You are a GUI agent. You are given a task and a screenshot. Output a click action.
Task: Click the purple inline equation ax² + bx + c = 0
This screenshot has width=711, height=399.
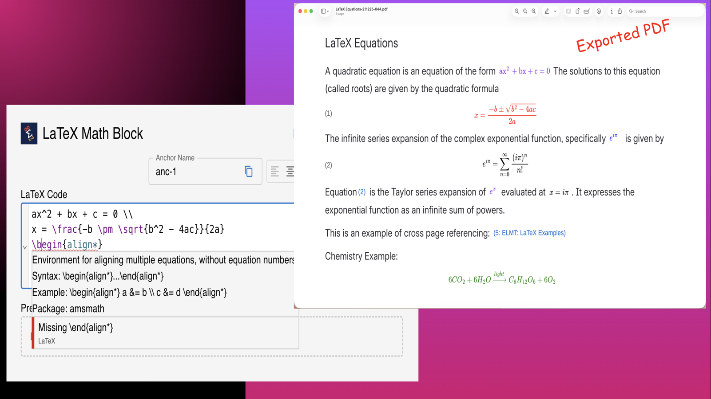(x=524, y=71)
